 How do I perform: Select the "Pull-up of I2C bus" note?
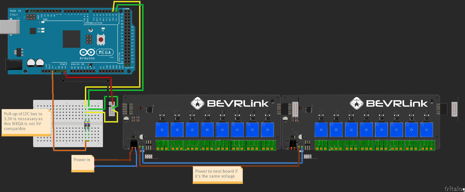(x=26, y=122)
